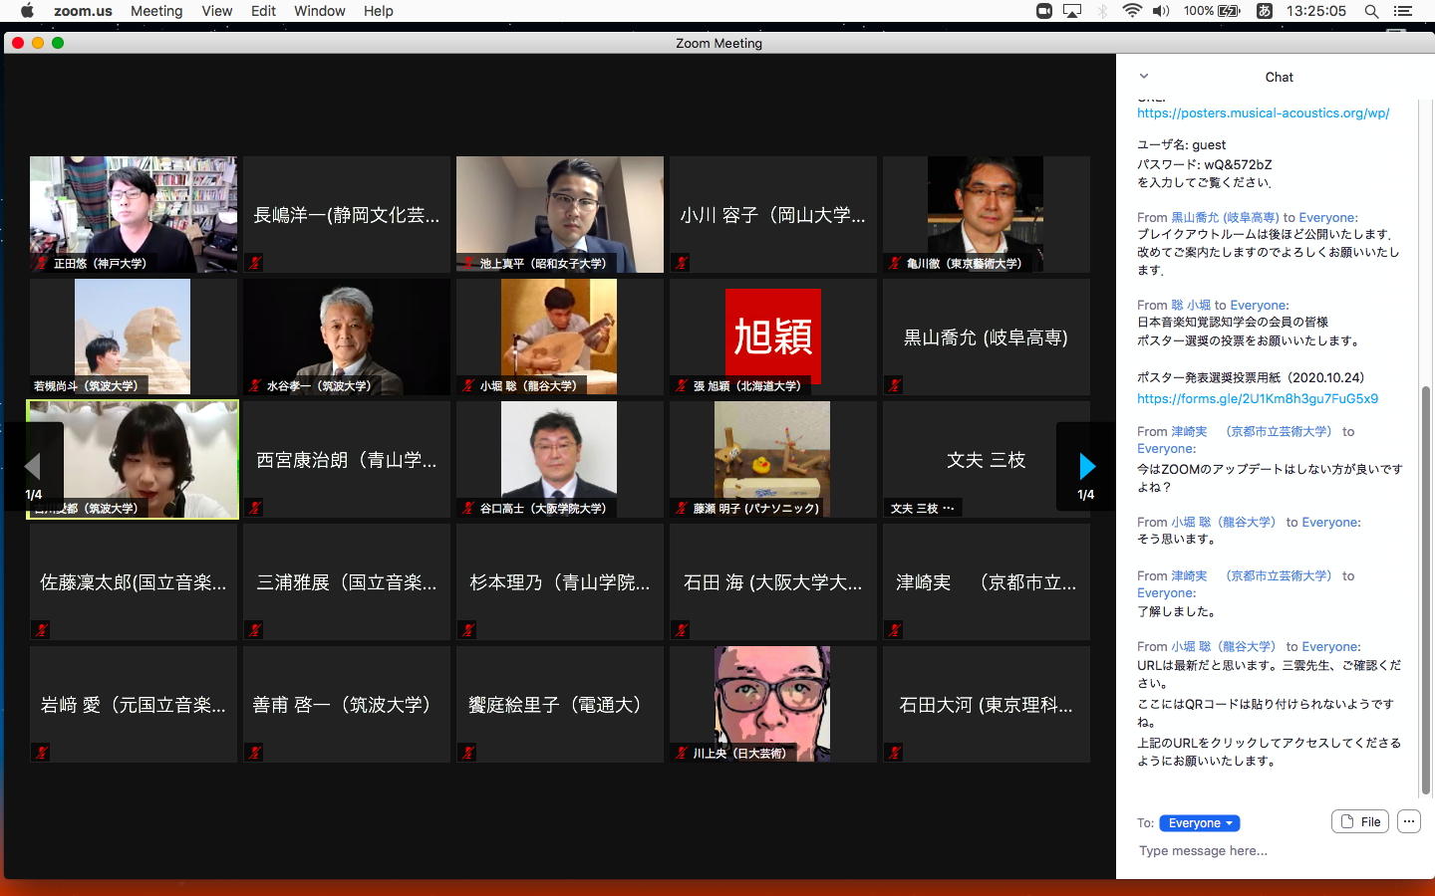Click the battery status in the menu bar

(1212, 11)
